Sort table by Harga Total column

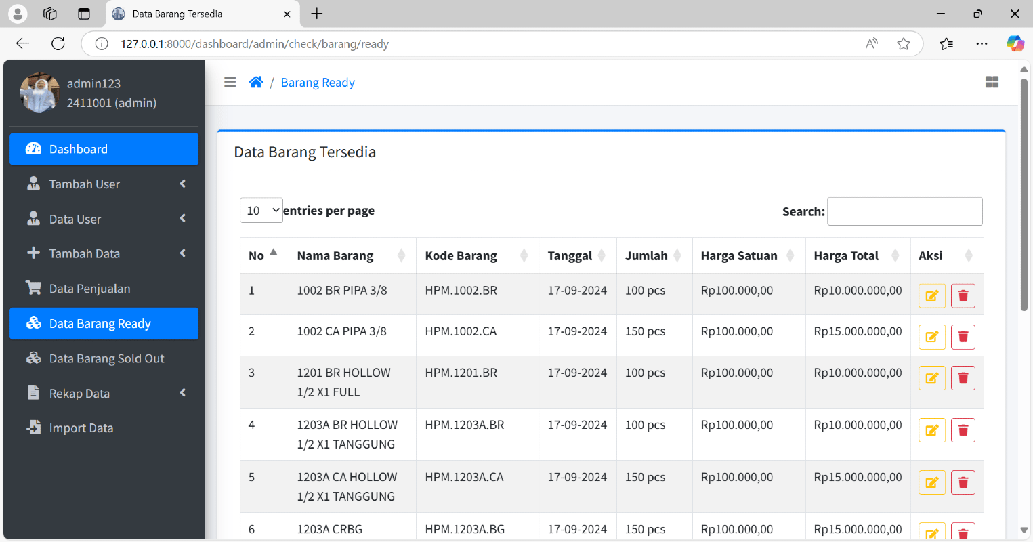click(x=858, y=255)
